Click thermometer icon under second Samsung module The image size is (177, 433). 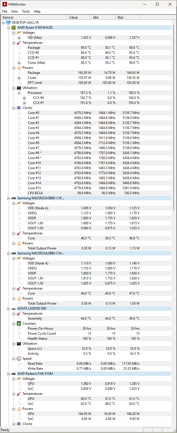(19, 288)
